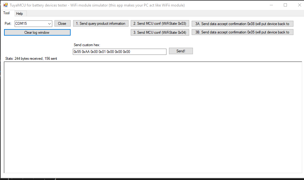Send data accept confirmation 0x05
The image size is (304, 180).
pyautogui.click(x=242, y=32)
